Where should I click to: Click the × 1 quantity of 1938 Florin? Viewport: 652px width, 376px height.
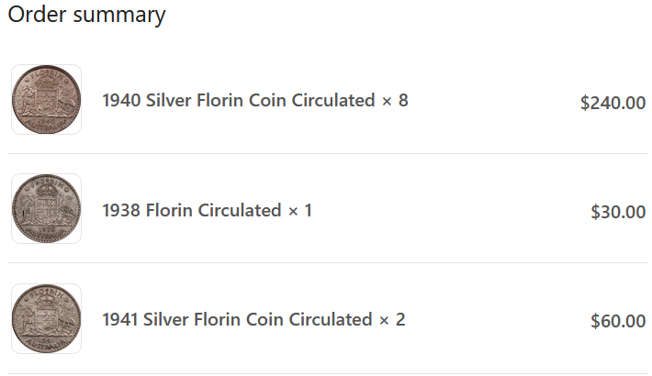300,211
